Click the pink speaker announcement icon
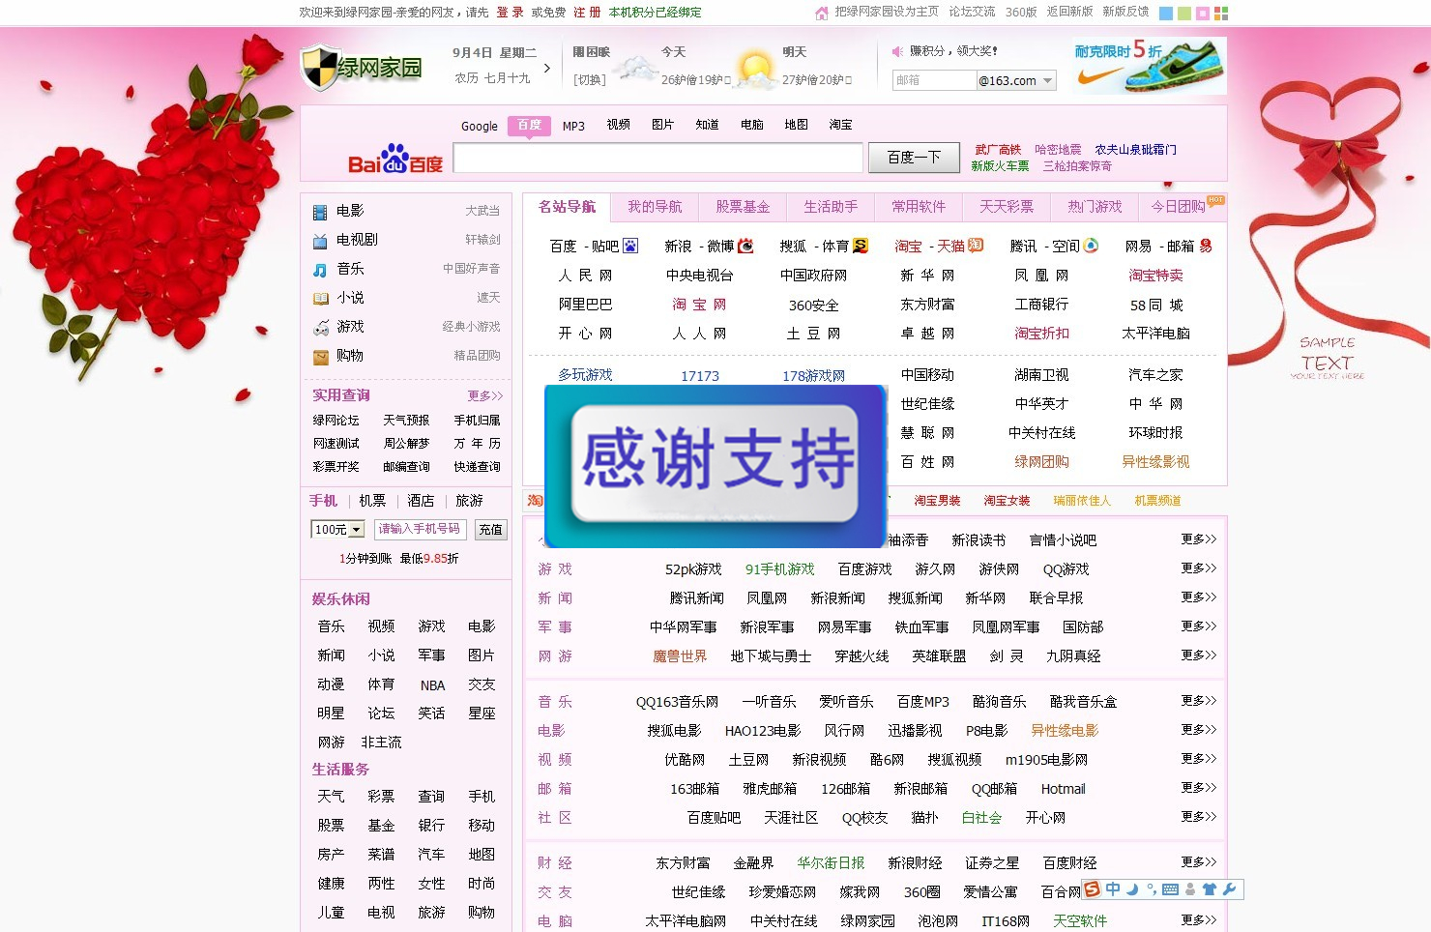Viewport: 1431px width, 932px height. 897,50
